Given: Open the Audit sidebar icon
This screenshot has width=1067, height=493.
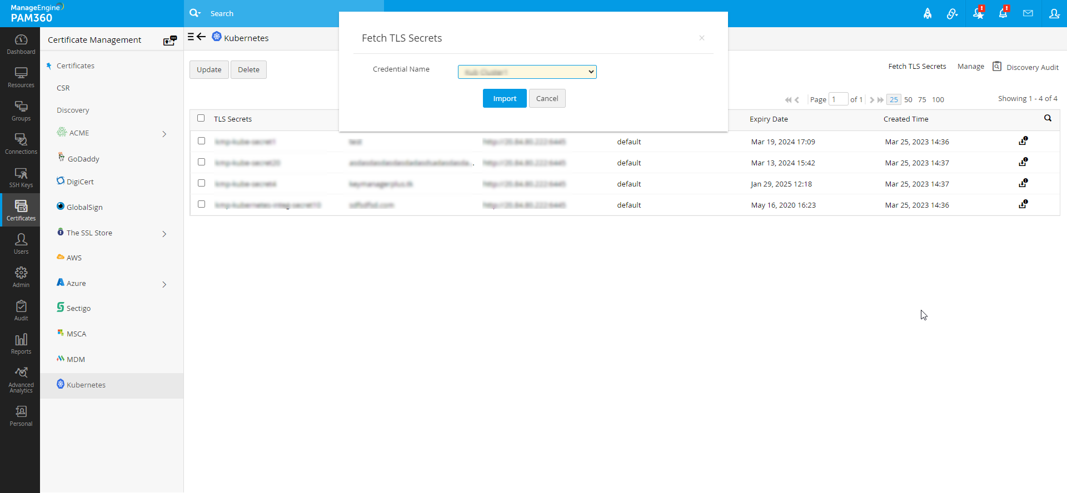Looking at the screenshot, I should pos(21,310).
